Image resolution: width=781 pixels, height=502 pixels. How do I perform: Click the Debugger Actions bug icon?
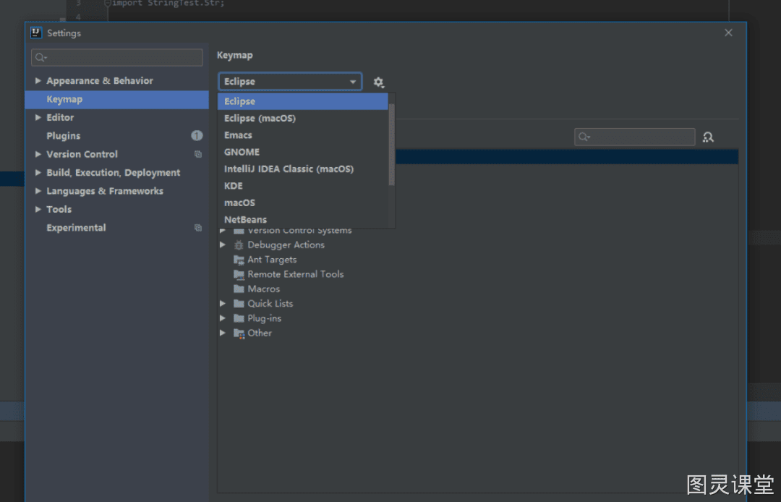[x=239, y=245]
